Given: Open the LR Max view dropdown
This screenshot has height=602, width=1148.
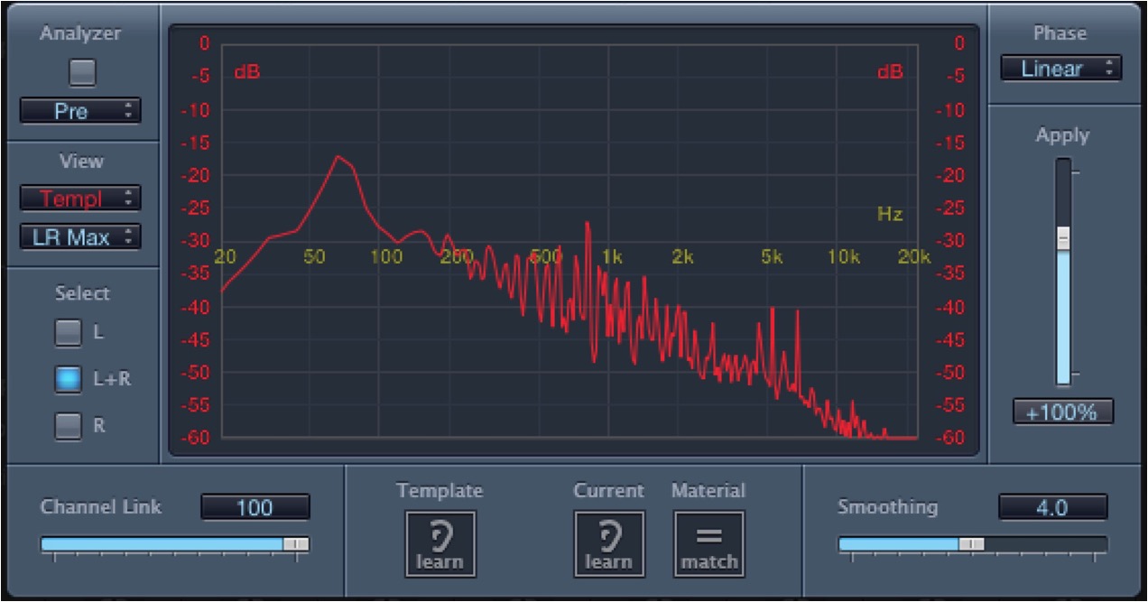Looking at the screenshot, I should coord(80,237).
